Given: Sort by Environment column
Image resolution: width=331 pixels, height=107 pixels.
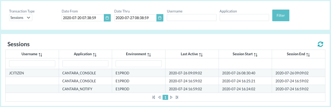Looking at the screenshot, I should (x=149, y=54).
